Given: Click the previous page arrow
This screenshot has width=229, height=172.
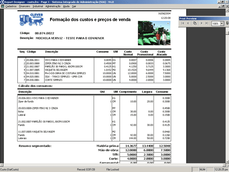Looking at the screenshot, I should [x=189, y=23].
